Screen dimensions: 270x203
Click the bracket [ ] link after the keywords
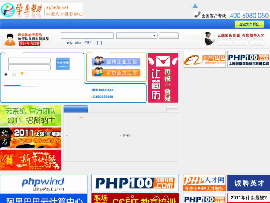pyautogui.click(x=100, y=43)
